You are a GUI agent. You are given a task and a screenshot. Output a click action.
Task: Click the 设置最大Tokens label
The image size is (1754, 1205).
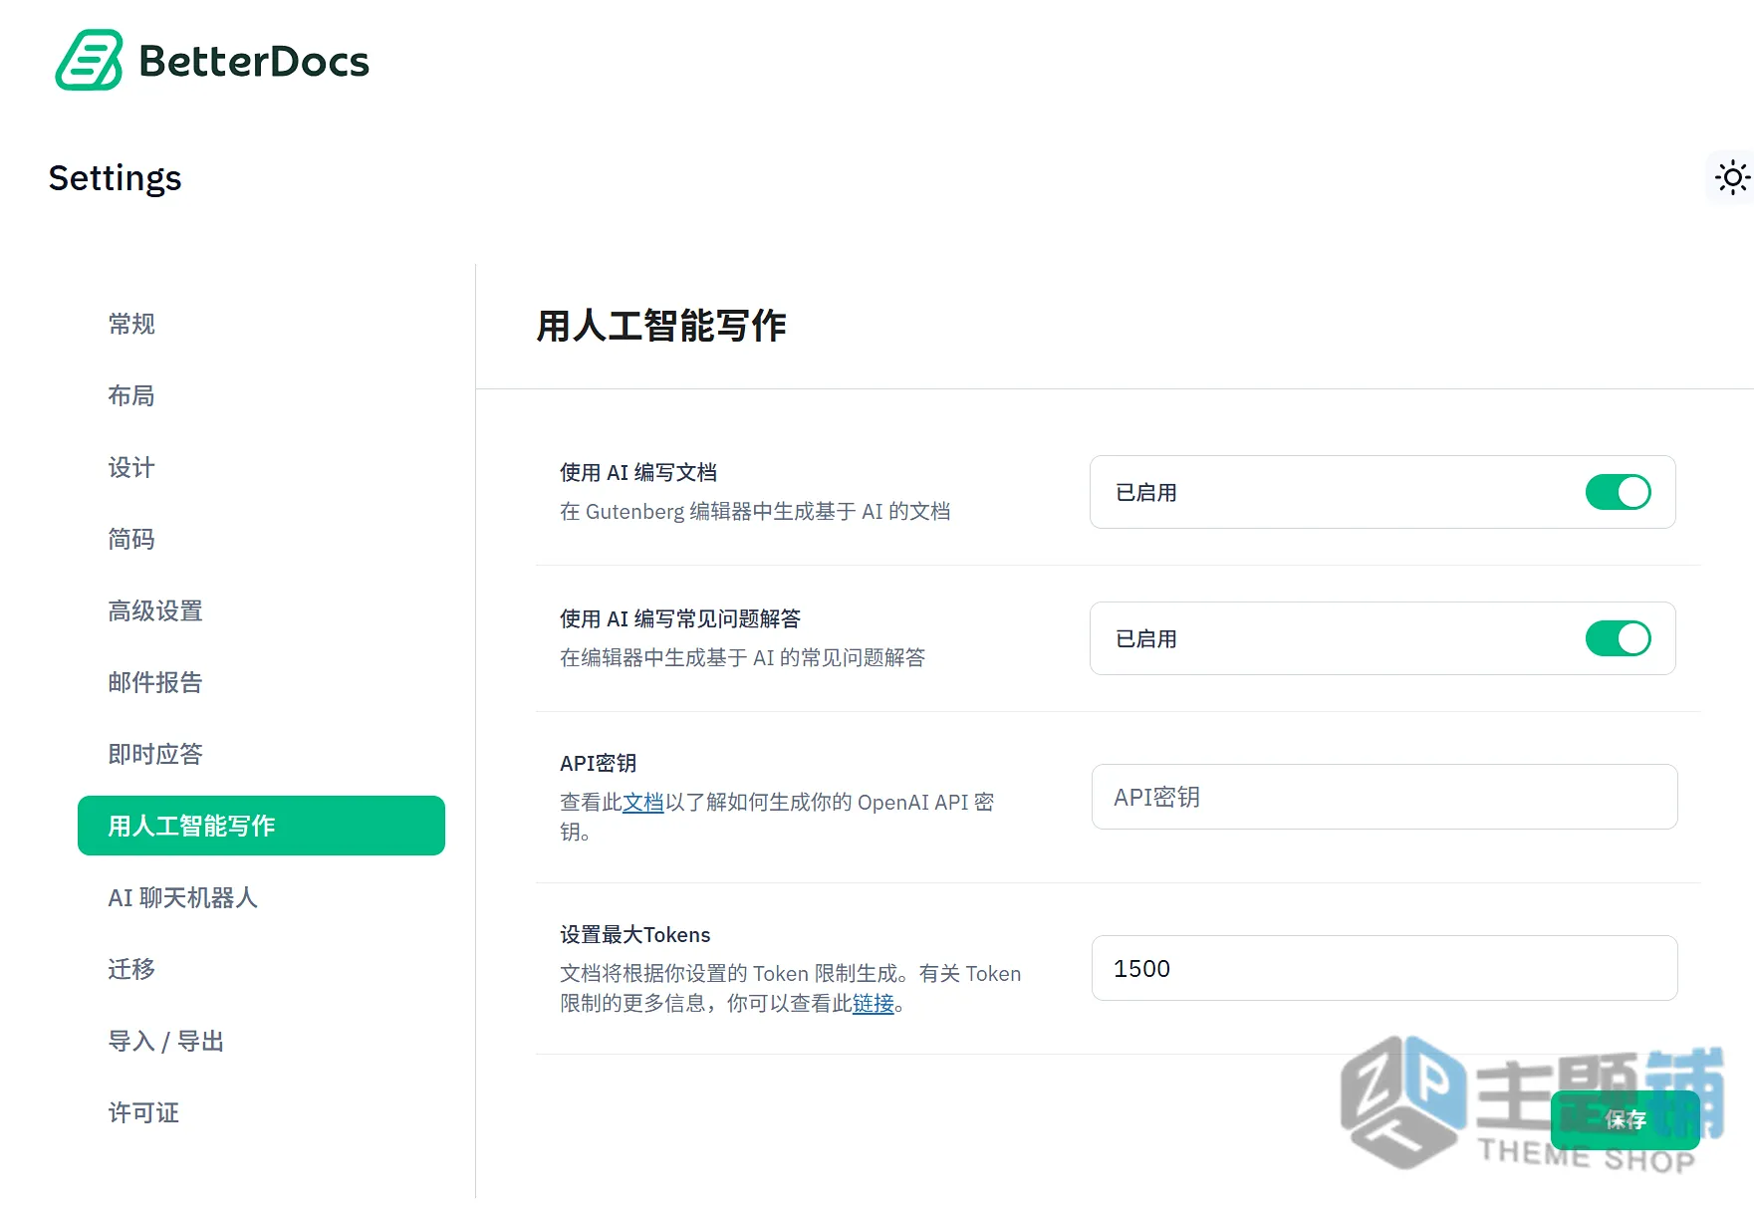635,934
